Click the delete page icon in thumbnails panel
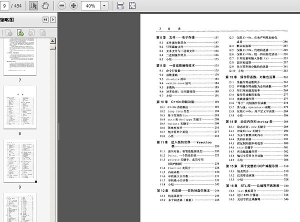This screenshot has height=222, width=300. 9,32
